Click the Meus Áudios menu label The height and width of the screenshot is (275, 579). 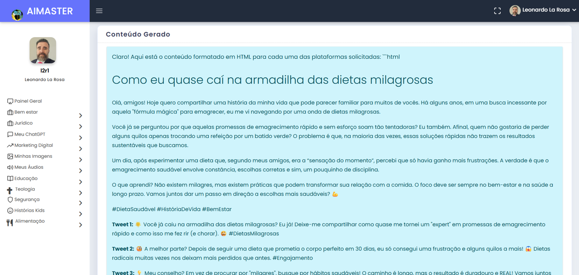pyautogui.click(x=29, y=167)
